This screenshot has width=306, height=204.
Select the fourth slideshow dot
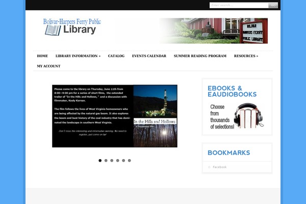[118, 161]
